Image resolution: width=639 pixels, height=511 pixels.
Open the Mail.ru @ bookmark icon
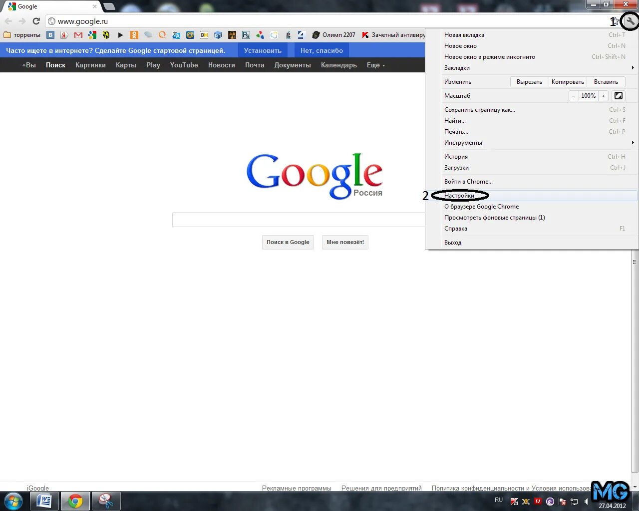pos(190,35)
